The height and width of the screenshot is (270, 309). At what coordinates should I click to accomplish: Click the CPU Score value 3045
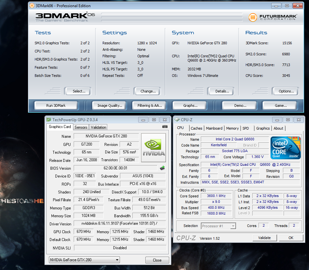[x=286, y=76]
